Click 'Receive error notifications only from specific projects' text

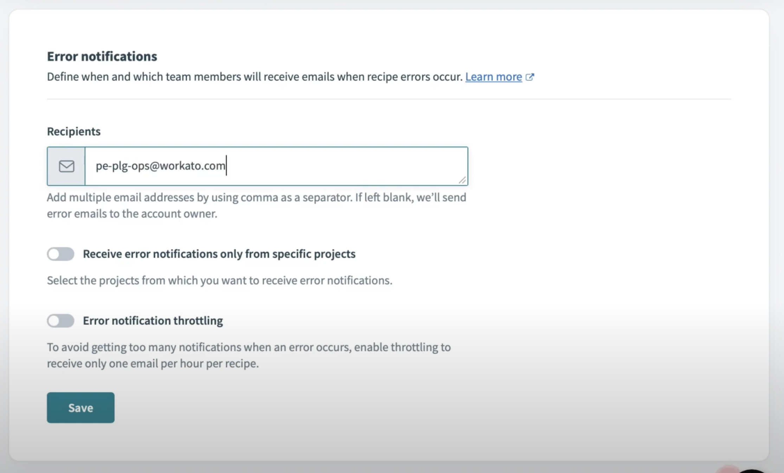point(219,254)
